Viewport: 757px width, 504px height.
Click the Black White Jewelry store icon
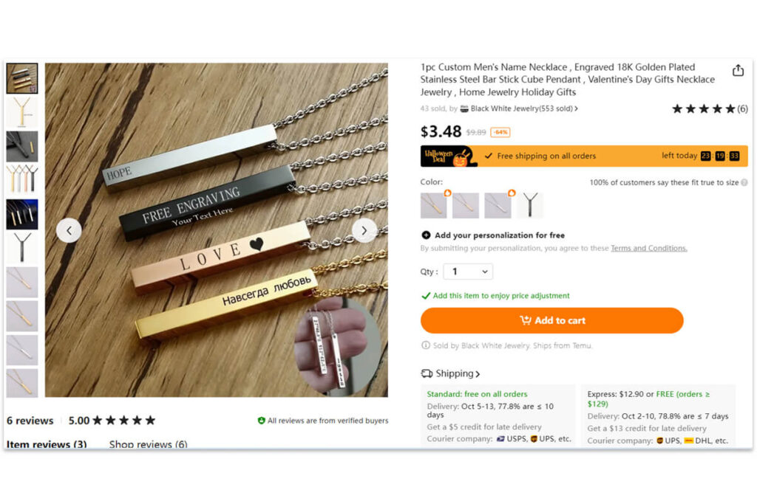[464, 108]
